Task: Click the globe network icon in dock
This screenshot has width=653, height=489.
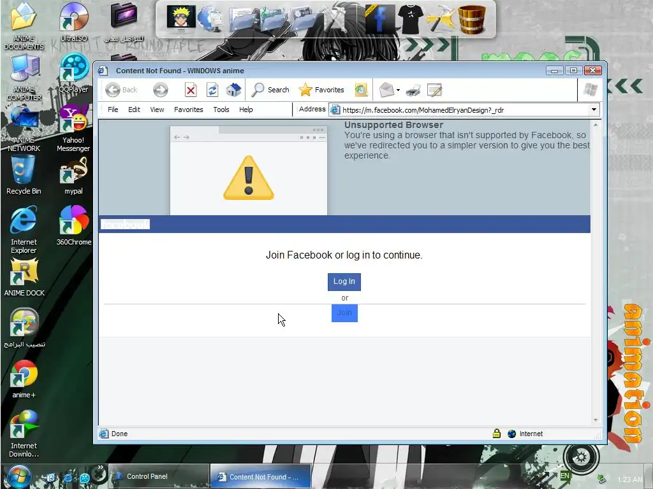Action: [x=211, y=18]
